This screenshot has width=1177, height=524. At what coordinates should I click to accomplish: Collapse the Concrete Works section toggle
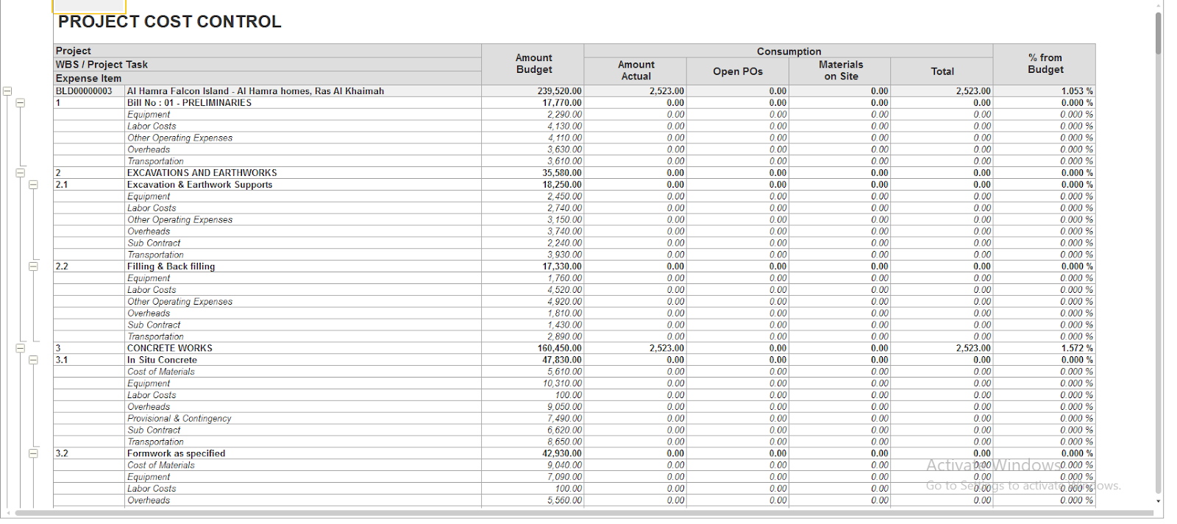(21, 348)
